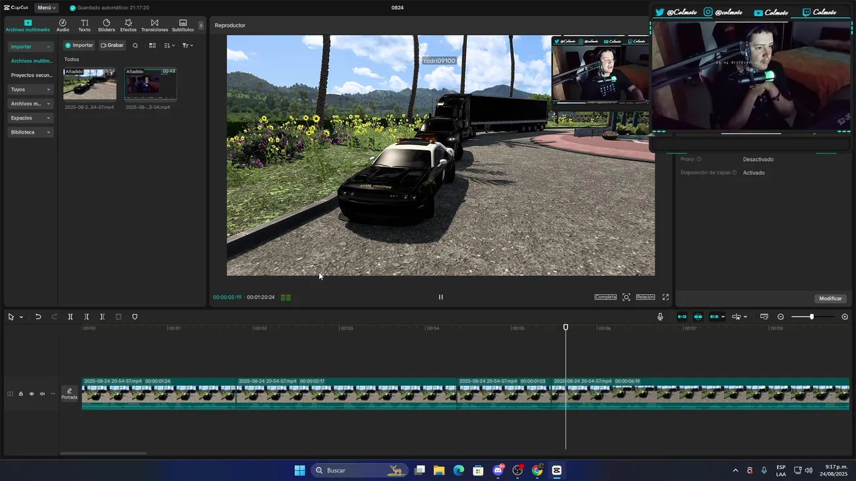Open track more options three-dots icon
The width and height of the screenshot is (856, 481).
[53, 394]
